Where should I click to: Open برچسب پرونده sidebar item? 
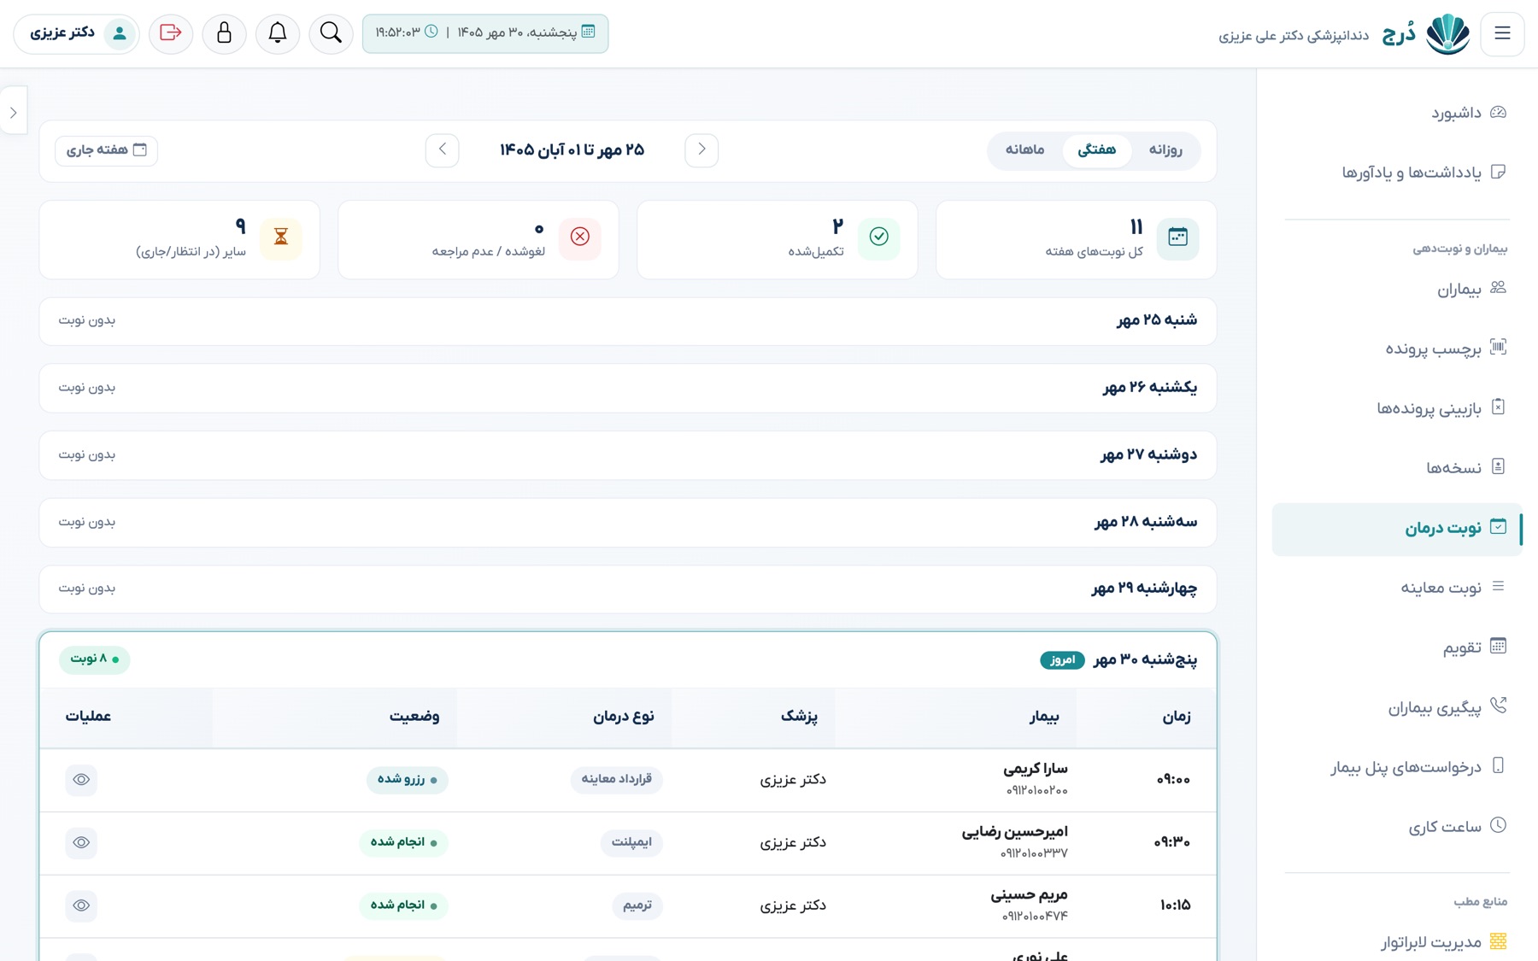coord(1396,349)
